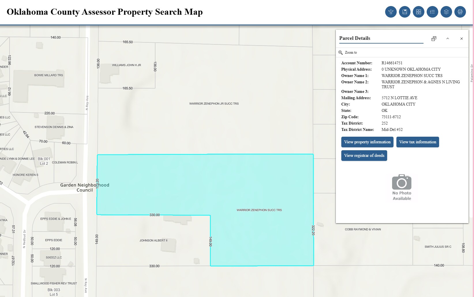The width and height of the screenshot is (474, 297).
Task: Open the Basemap Gallery
Action: (419, 12)
